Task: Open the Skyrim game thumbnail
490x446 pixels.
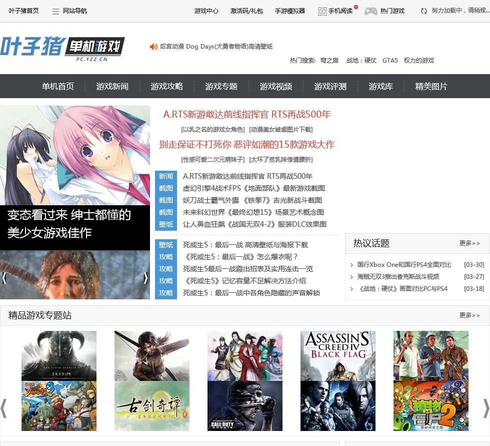Action: 59,356
